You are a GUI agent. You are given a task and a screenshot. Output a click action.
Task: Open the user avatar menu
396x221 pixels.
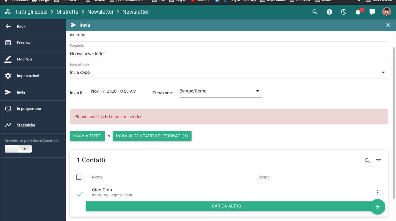(386, 12)
